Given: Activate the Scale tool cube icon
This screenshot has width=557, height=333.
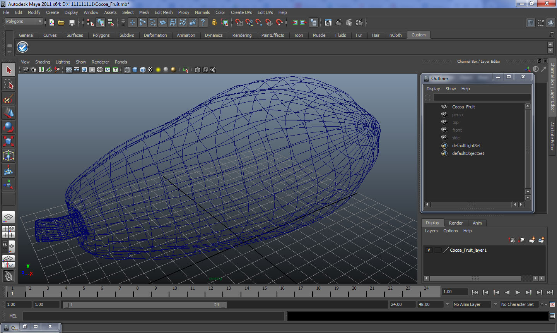Looking at the screenshot, I should (9, 141).
